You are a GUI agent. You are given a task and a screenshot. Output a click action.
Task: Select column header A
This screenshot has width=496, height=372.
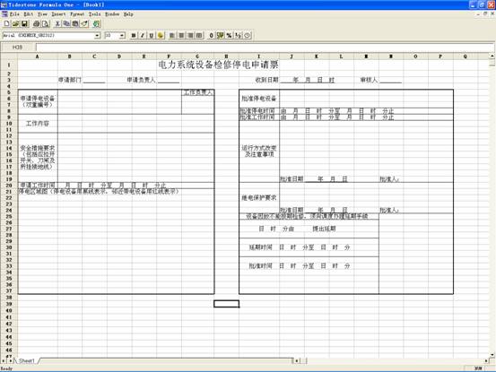[x=38, y=56]
